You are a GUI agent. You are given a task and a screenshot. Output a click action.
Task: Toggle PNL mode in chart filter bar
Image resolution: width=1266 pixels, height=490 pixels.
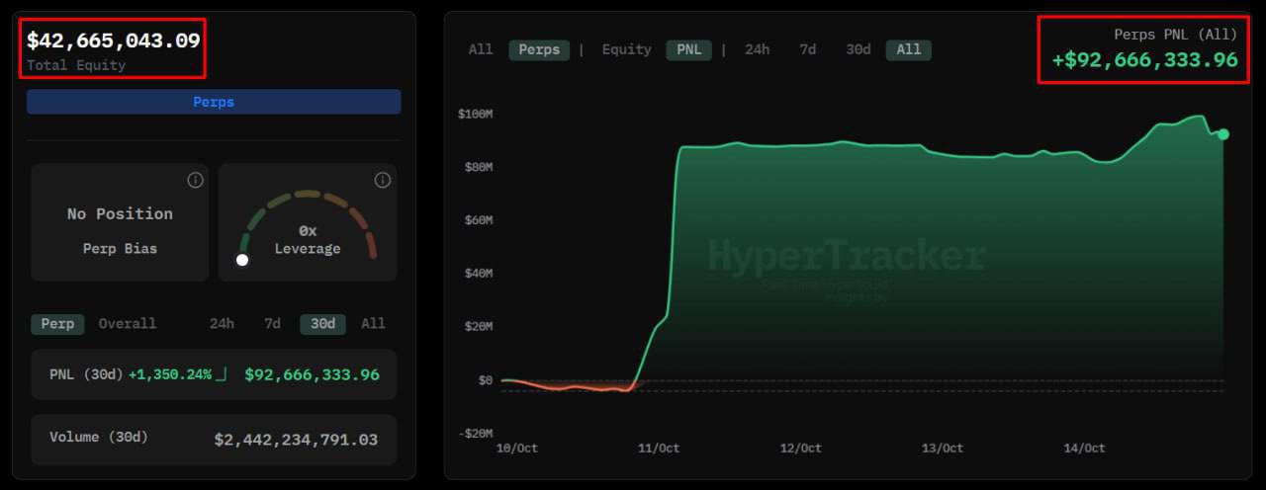pyautogui.click(x=689, y=49)
